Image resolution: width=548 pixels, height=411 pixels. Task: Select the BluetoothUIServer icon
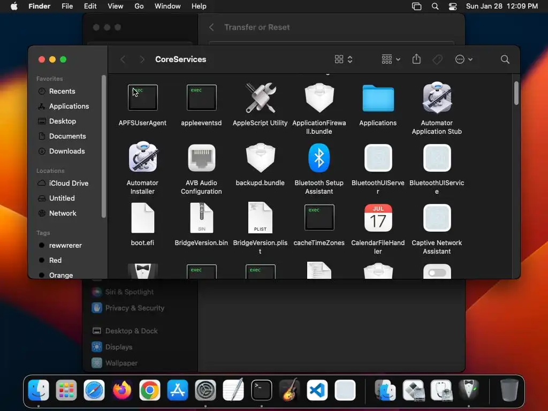click(x=378, y=158)
